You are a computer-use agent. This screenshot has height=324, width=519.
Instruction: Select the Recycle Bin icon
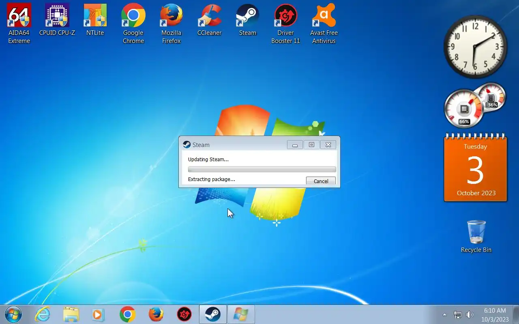coord(476,237)
